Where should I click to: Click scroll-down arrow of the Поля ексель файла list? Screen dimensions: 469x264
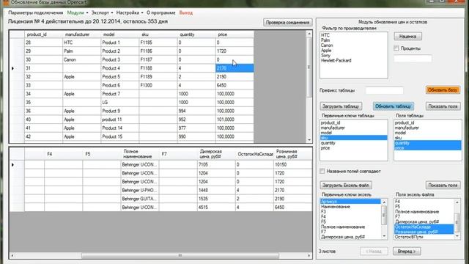click(457, 236)
